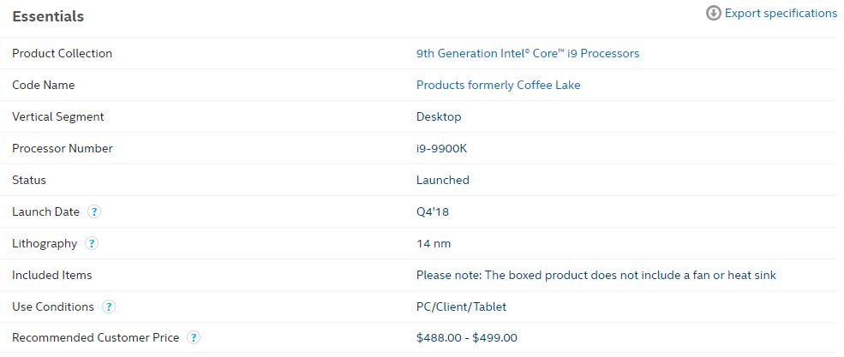Click the Export specifications link text

[781, 14]
